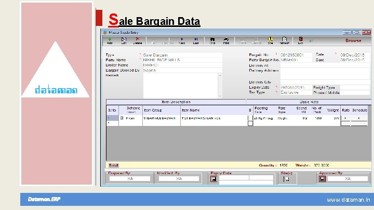The width and height of the screenshot is (374, 210).
Task: Go to the Previous record
Action: [x=168, y=41]
